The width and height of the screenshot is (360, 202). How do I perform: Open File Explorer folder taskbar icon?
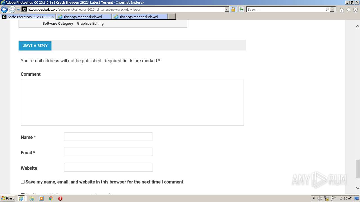click(x=32, y=198)
